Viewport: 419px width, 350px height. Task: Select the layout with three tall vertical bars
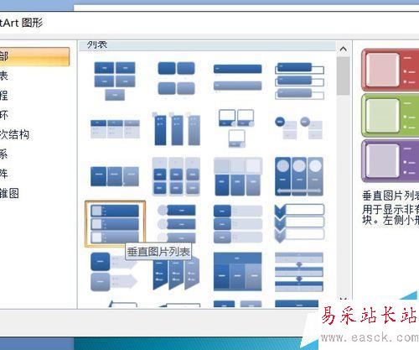(x=176, y=129)
